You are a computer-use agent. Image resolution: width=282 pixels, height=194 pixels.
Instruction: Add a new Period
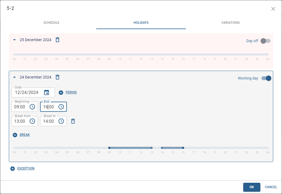[x=68, y=93]
